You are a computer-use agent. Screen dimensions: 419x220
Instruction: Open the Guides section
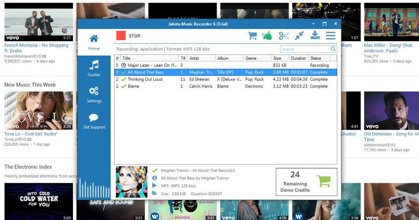[94, 69]
